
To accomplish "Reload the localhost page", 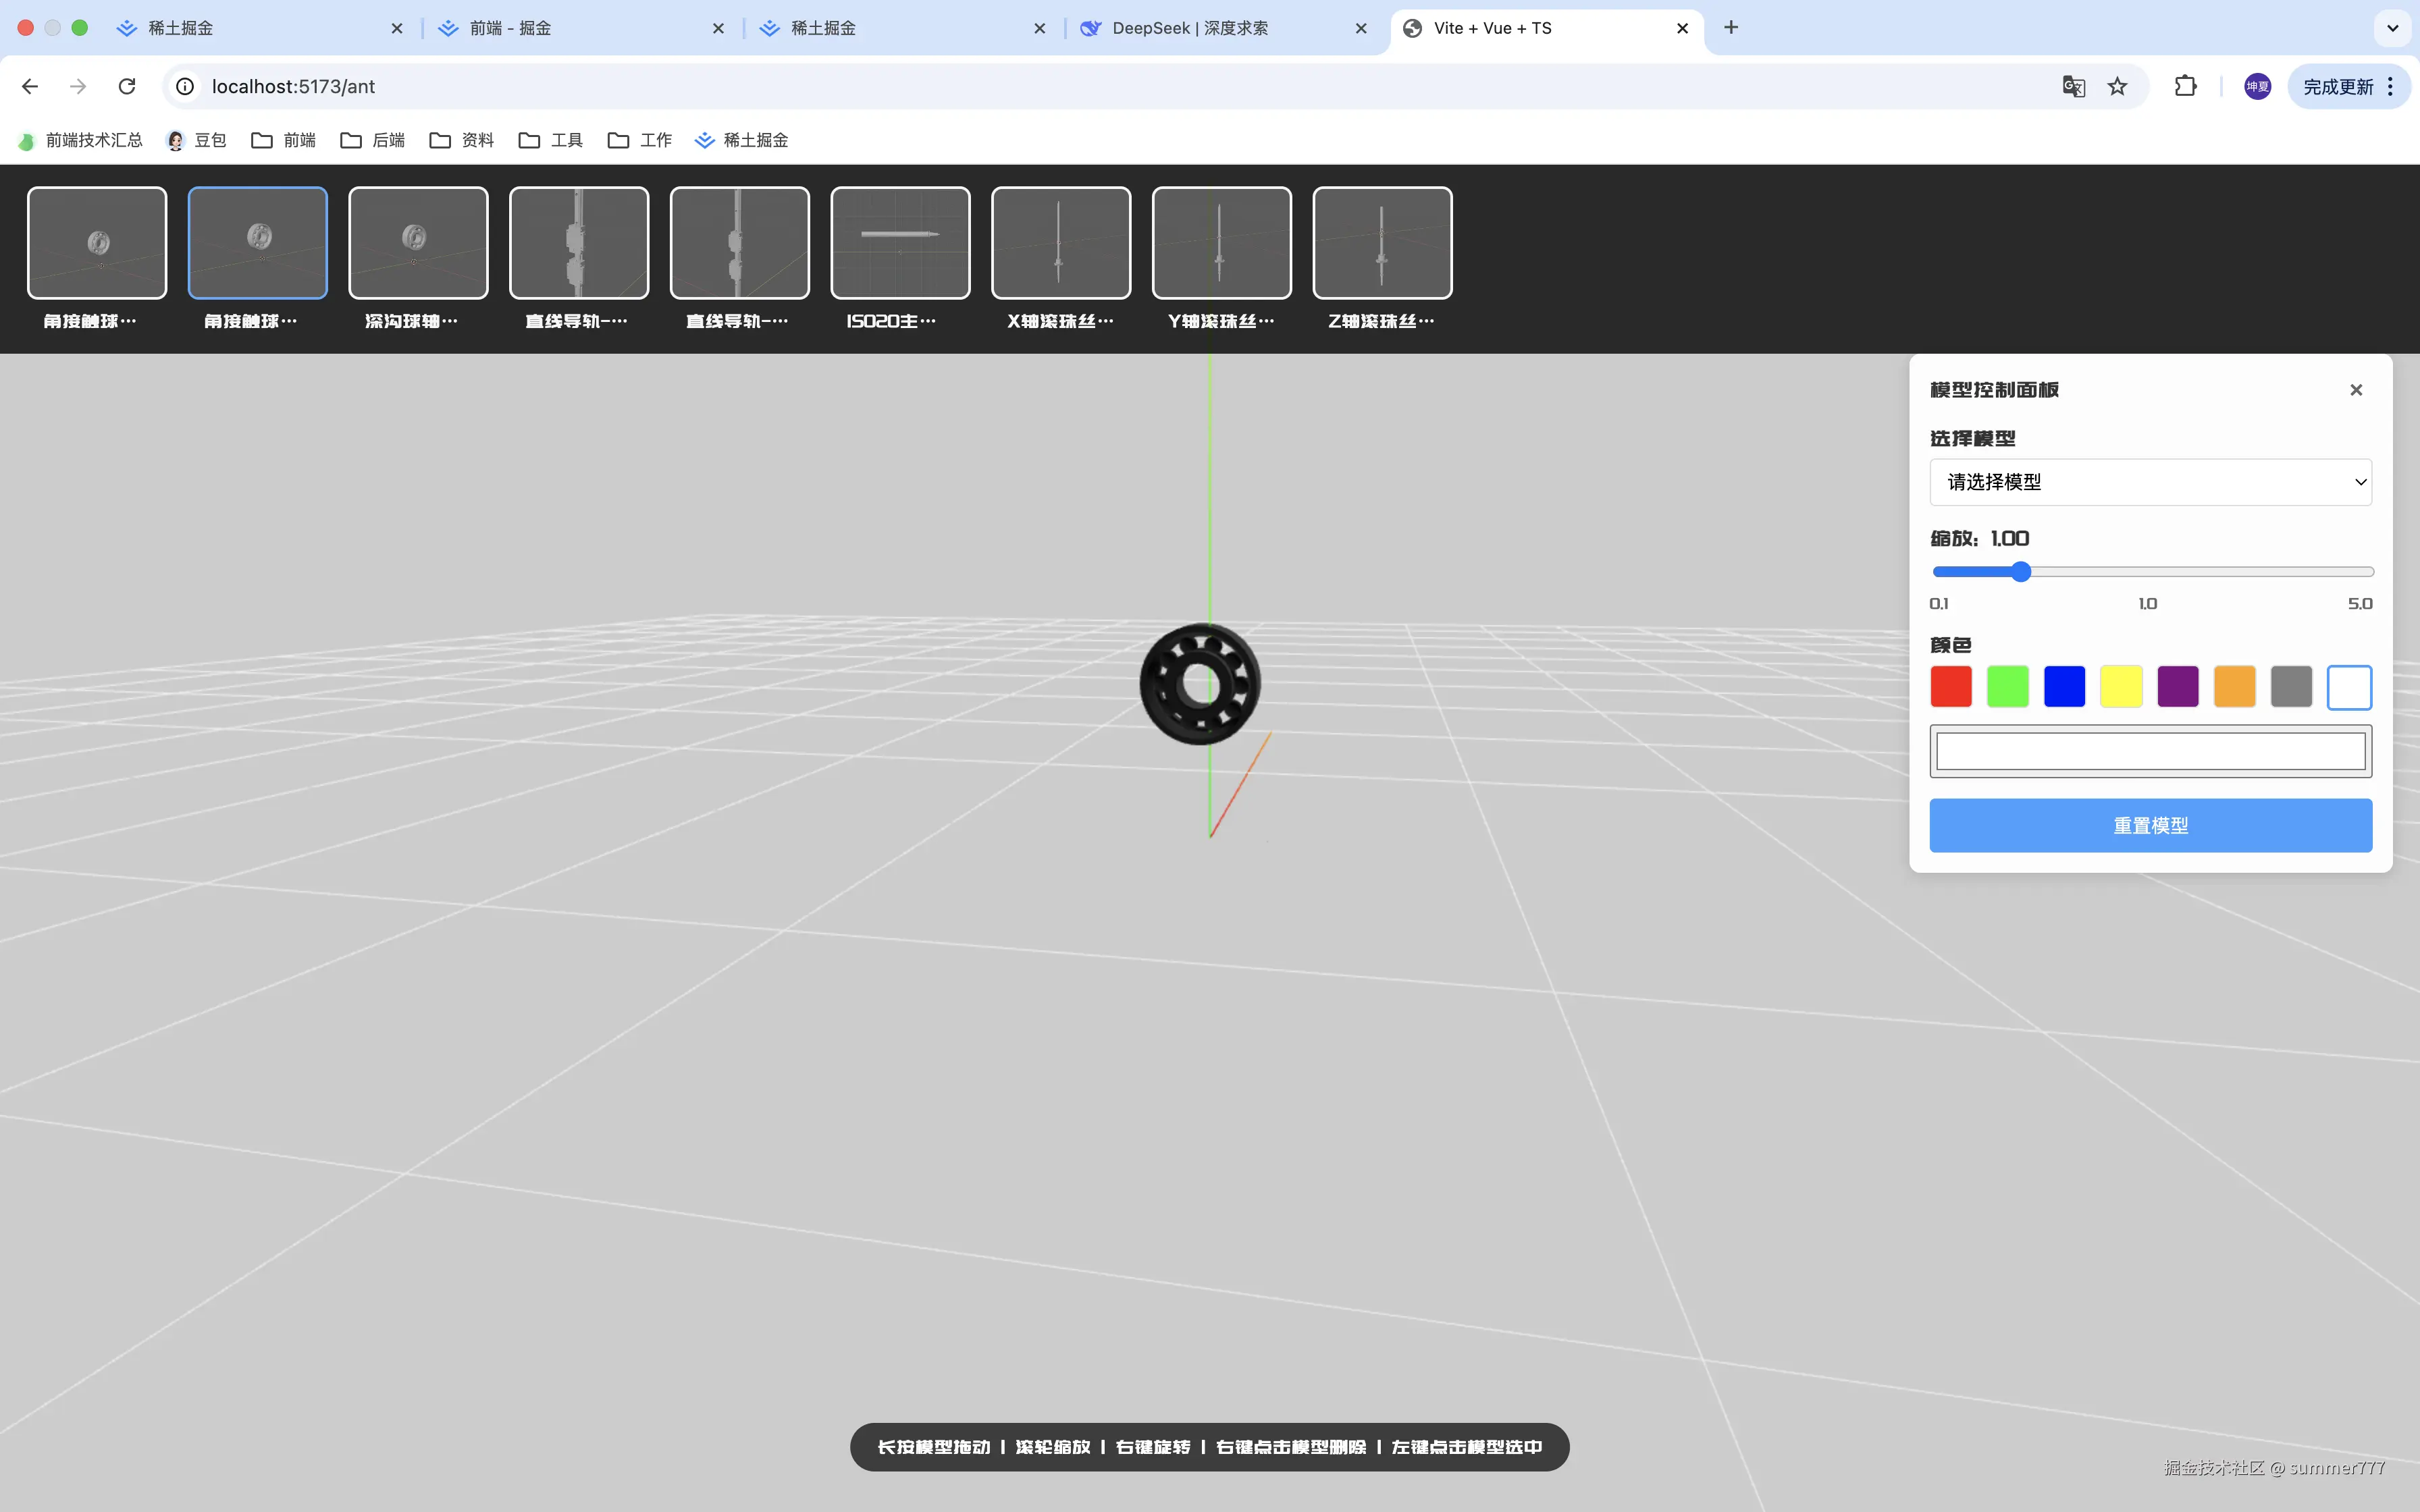I will click(127, 87).
